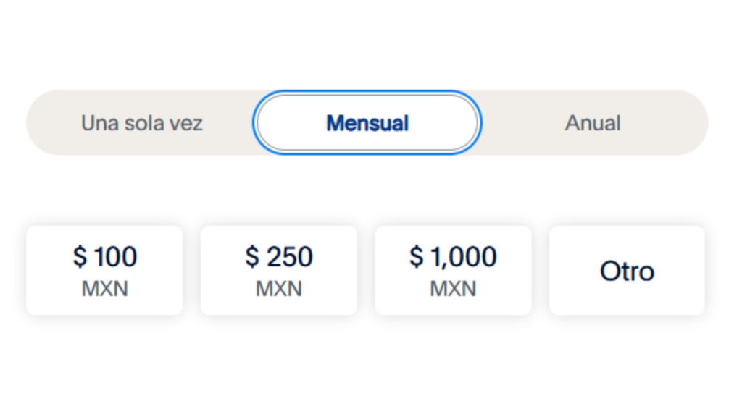Image resolution: width=742 pixels, height=417 pixels.
Task: Open the Anual tab
Action: (x=593, y=123)
